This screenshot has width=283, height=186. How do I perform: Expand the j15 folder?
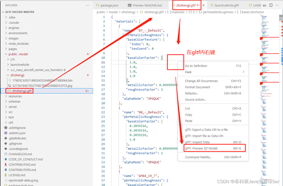[x=8, y=60]
